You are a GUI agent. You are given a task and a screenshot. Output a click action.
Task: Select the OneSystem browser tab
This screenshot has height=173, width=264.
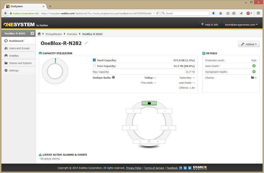click(25, 7)
